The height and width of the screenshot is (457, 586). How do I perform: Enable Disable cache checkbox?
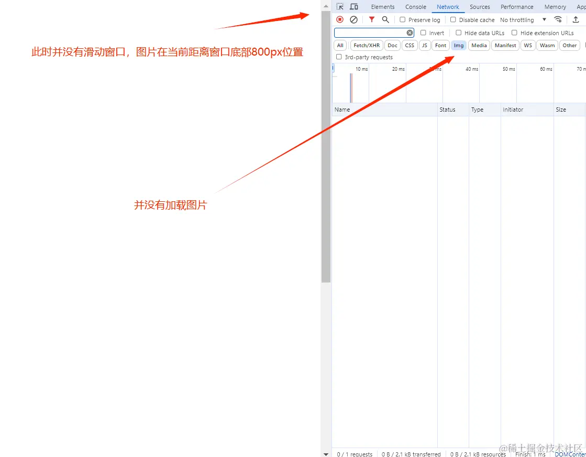(x=453, y=19)
